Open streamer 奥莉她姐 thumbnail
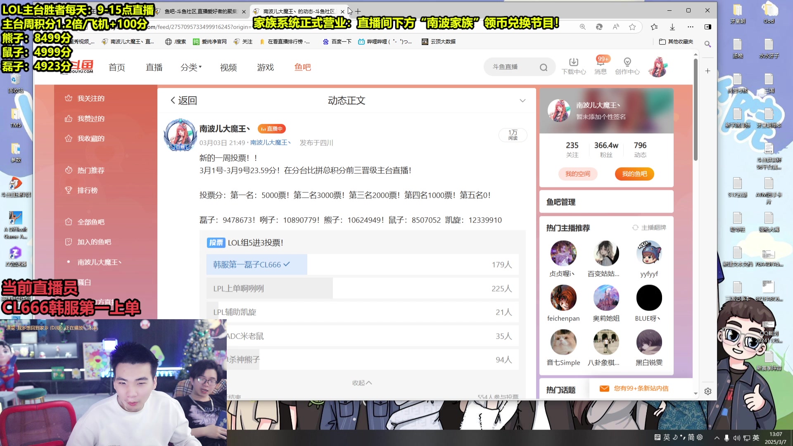793x446 pixels. (x=606, y=298)
